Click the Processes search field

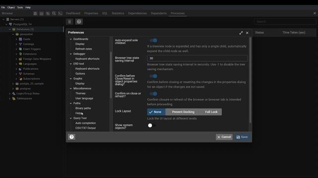[x=285, y=22]
